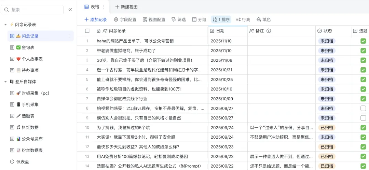
Task: Click 新建视图 to create a view
Action: [126, 6]
